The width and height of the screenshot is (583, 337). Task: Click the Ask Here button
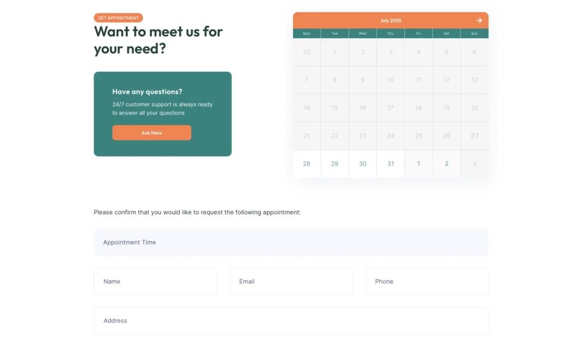coord(151,133)
